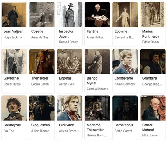Select the Cosette illustration thumbnail
166x141 pixels.
coord(42,15)
